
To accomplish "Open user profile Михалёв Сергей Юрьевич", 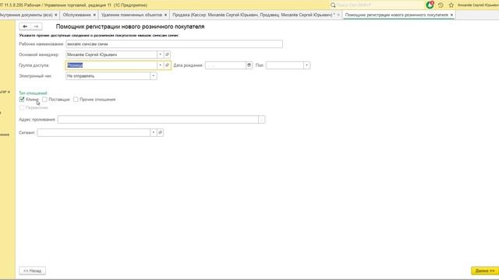I will click(478, 5).
